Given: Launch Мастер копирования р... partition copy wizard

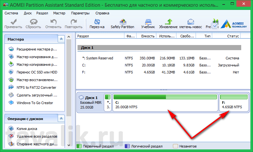Looking at the screenshot, I should click(37, 65).
